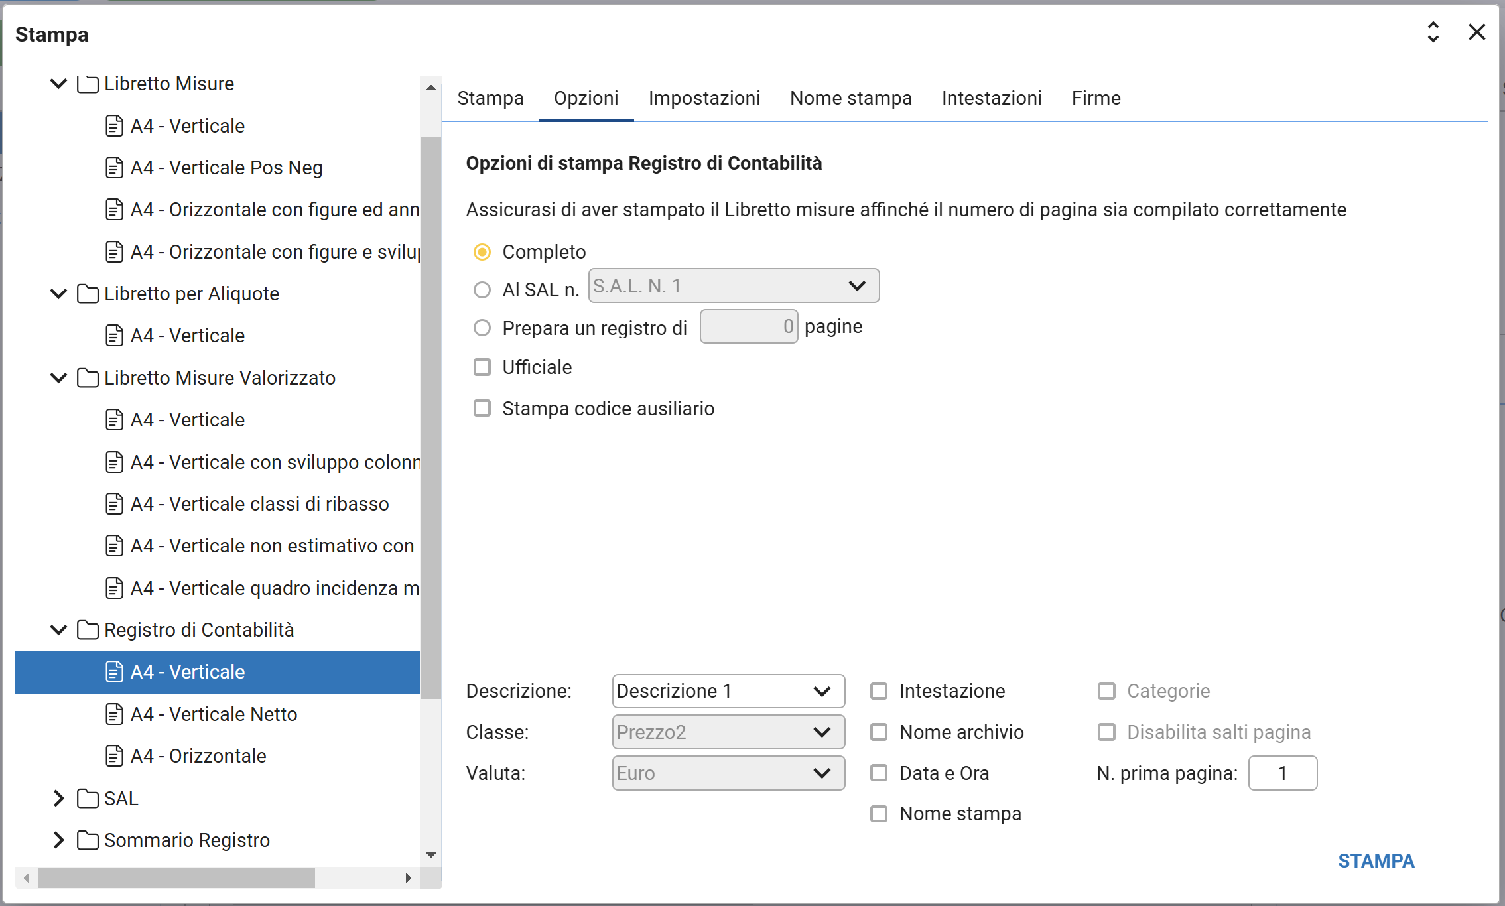Click the N. prima pagina input field
Viewport: 1505px width, 906px height.
coord(1282,773)
